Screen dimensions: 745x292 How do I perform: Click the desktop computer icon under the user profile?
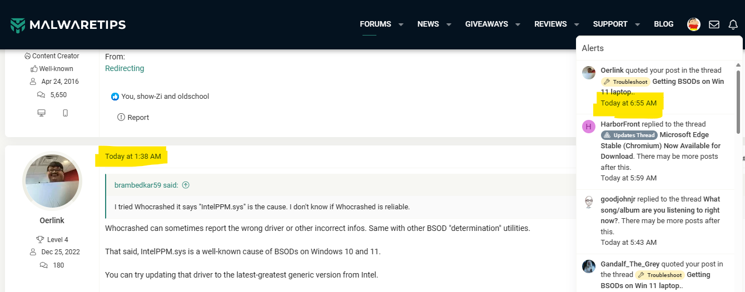41,113
